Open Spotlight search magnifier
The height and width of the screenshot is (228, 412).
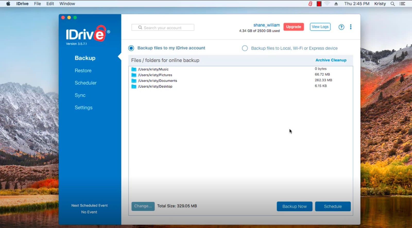[393, 4]
